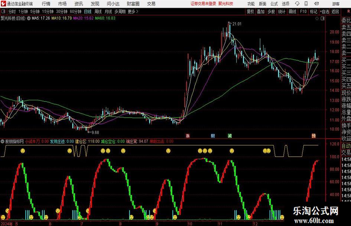The width and height of the screenshot is (351, 226).
Task: Open the 财富圈 menu
Action: tap(133, 4)
